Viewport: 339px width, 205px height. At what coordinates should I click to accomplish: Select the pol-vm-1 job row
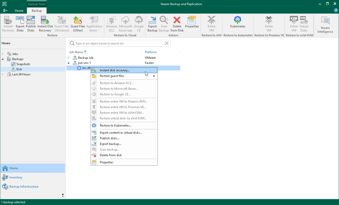click(123, 63)
